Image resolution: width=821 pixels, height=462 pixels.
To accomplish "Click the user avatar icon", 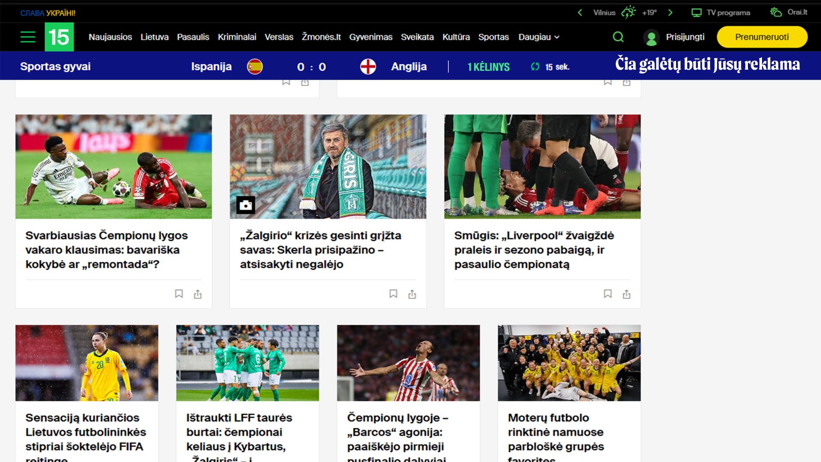I will coord(651,38).
